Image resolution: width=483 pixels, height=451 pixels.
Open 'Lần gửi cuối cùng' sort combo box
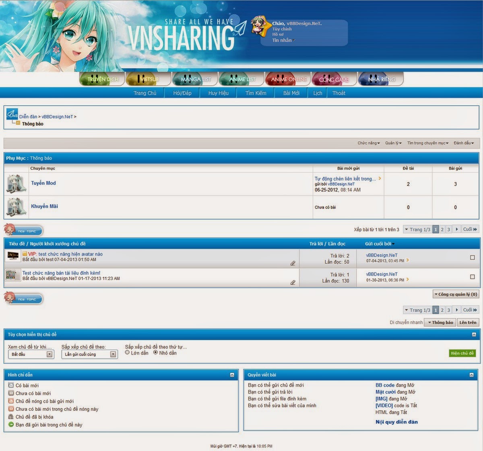click(89, 354)
